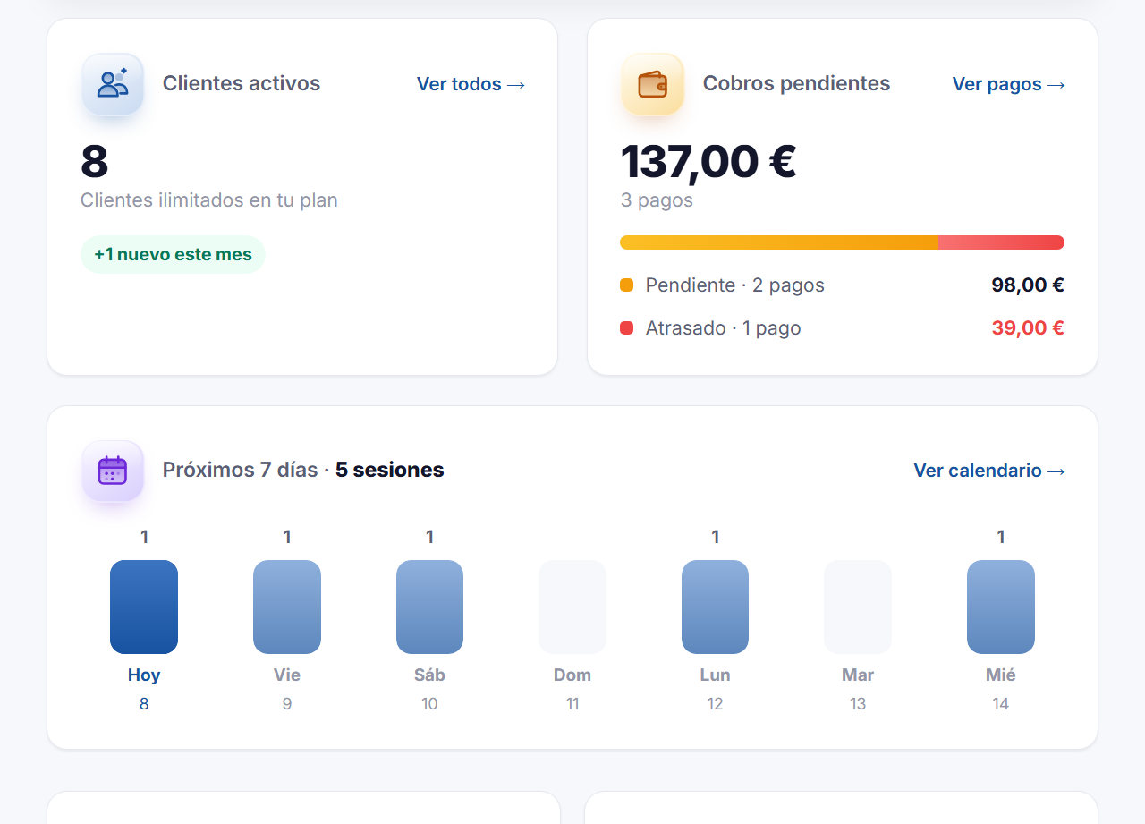Click the 3 pagos subtitle

tap(657, 200)
